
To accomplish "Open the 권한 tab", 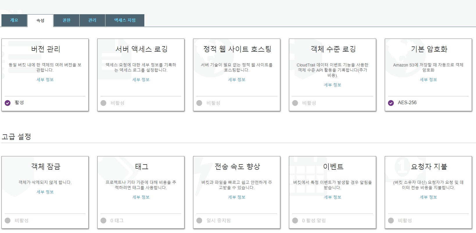I will (67, 20).
